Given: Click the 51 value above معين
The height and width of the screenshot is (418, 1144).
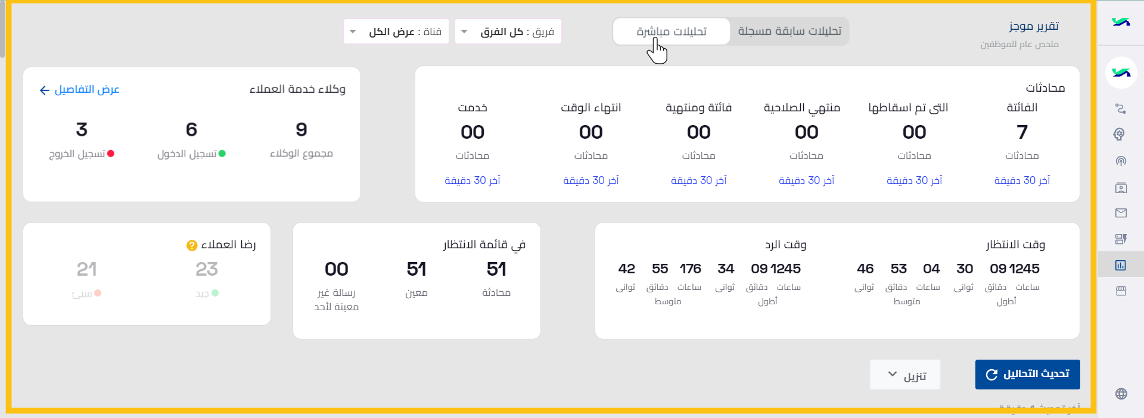Looking at the screenshot, I should (416, 269).
